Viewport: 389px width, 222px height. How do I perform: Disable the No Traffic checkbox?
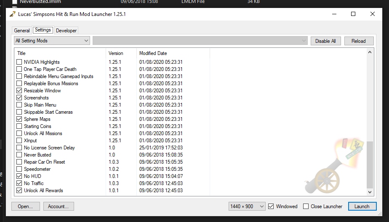pos(19,183)
